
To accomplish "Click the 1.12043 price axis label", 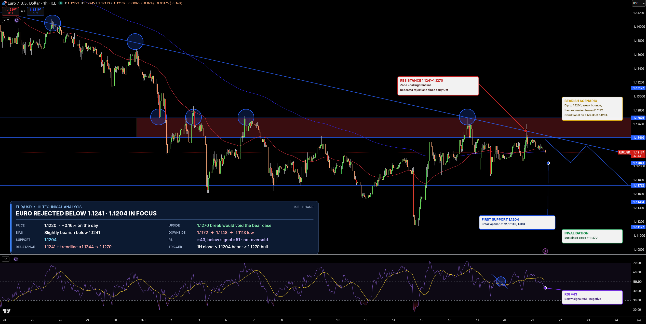I will click(638, 163).
